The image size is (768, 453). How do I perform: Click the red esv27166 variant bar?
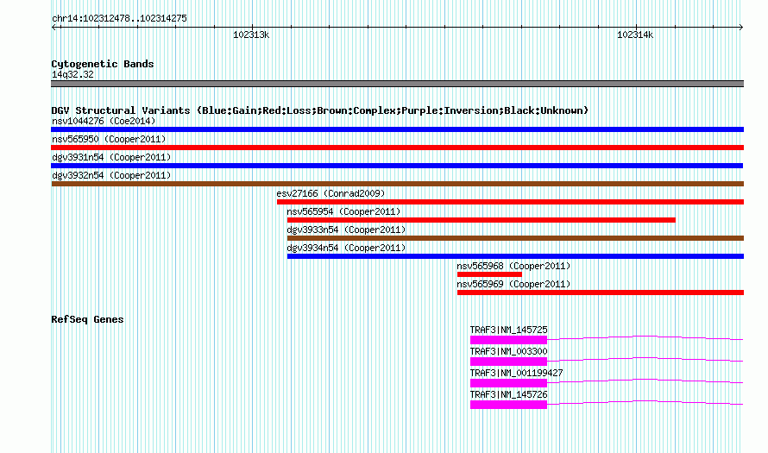(x=510, y=202)
